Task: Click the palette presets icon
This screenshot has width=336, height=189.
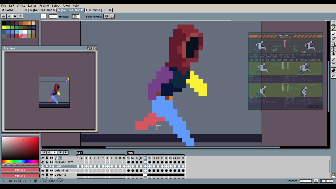Action: (15, 16)
